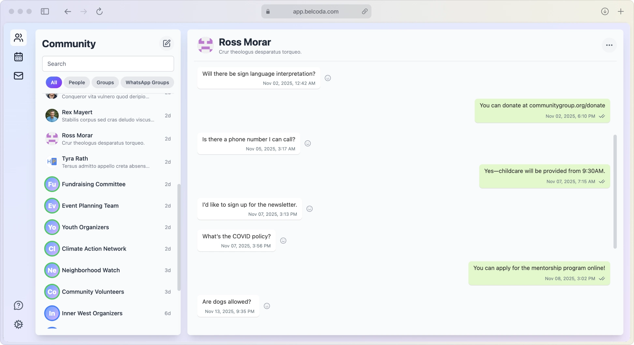Add emoji reaction to COVID policy message
The image size is (634, 345).
click(283, 241)
